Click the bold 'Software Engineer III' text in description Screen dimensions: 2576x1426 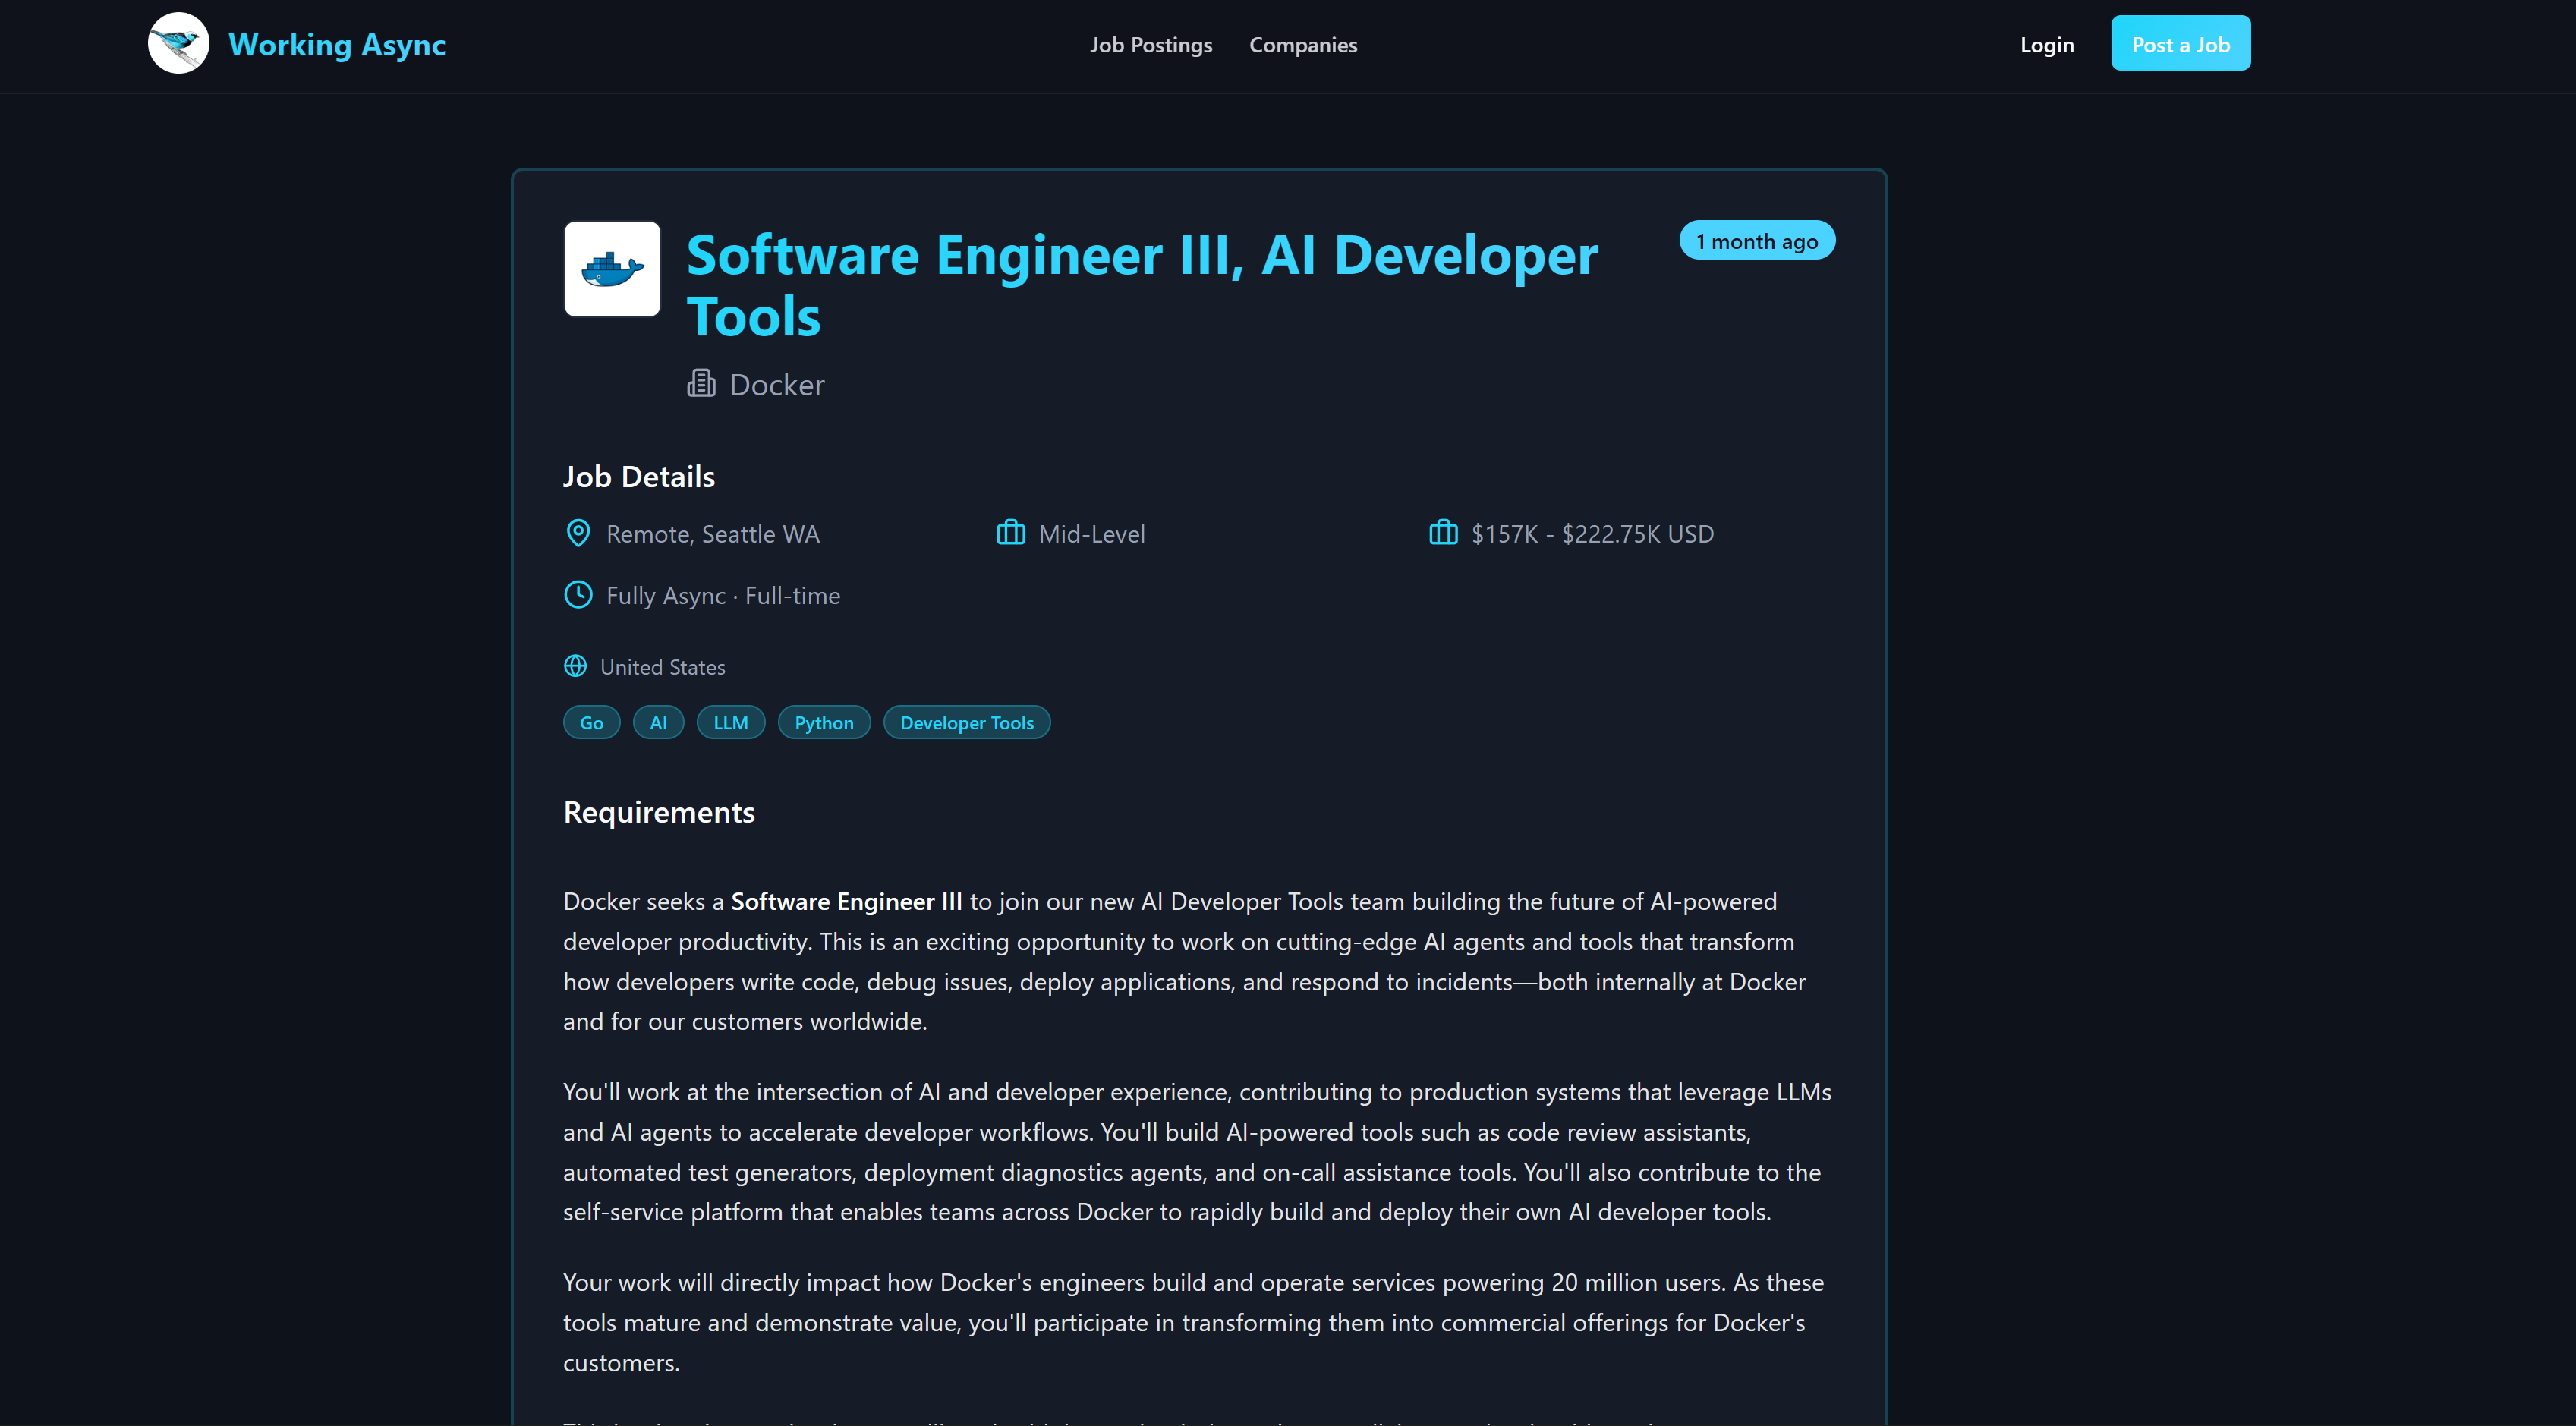[846, 902]
